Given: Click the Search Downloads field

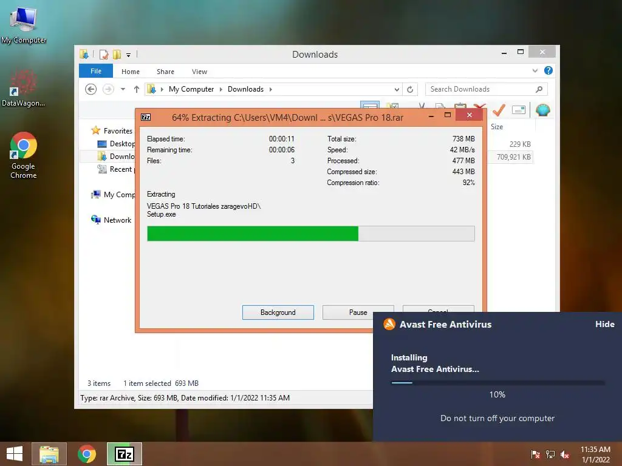Looking at the screenshot, I should pyautogui.click(x=487, y=89).
